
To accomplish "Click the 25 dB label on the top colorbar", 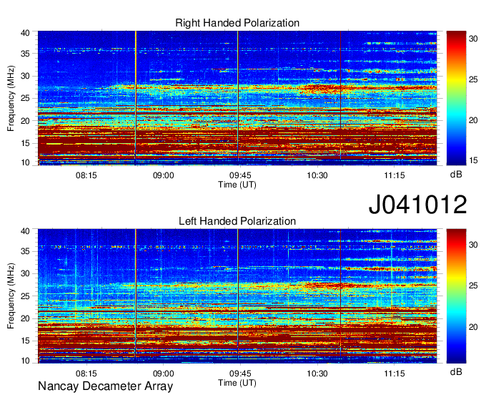I will (473, 79).
